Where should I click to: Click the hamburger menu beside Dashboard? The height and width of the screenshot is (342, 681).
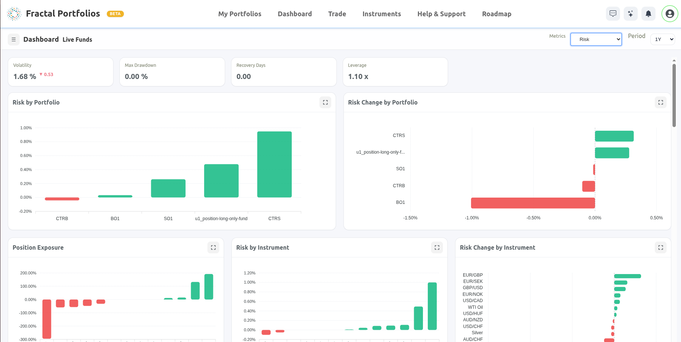pyautogui.click(x=13, y=39)
